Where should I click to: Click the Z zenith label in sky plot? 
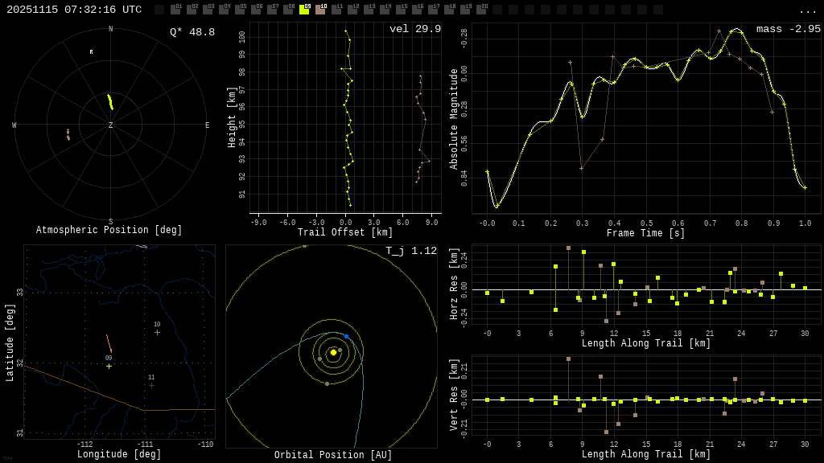point(110,125)
